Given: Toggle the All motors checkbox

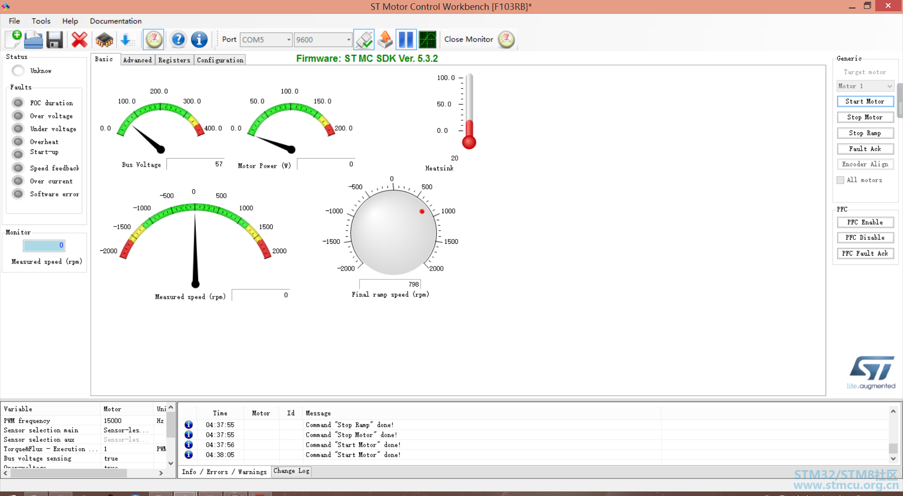Looking at the screenshot, I should [x=840, y=180].
